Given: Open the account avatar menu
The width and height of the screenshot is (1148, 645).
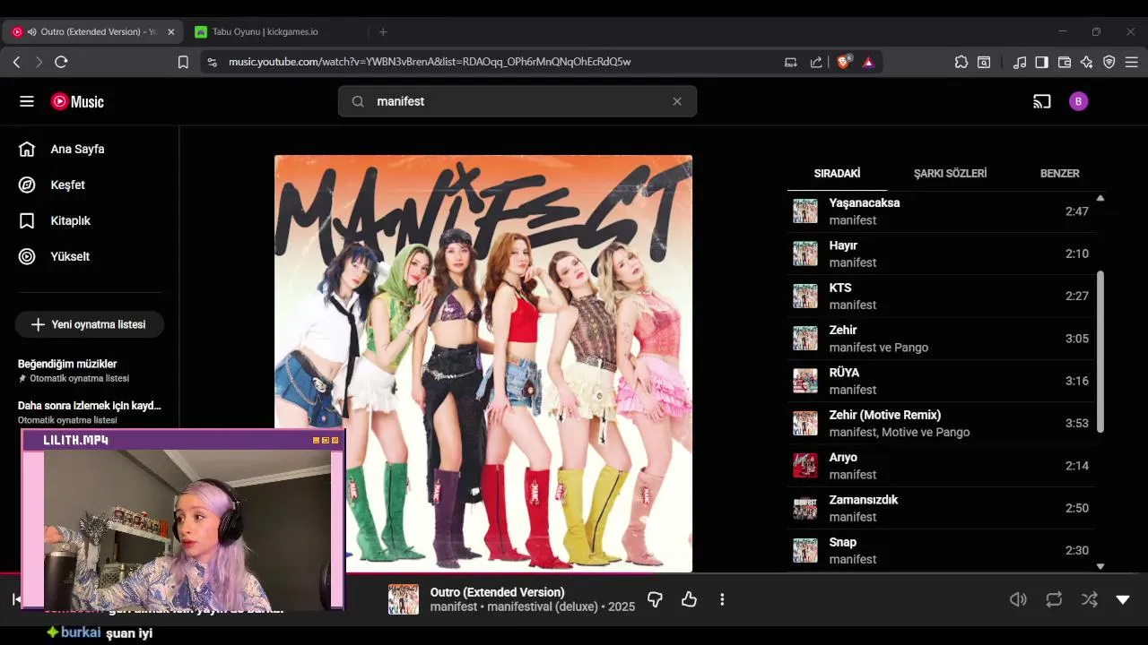Looking at the screenshot, I should pyautogui.click(x=1078, y=101).
